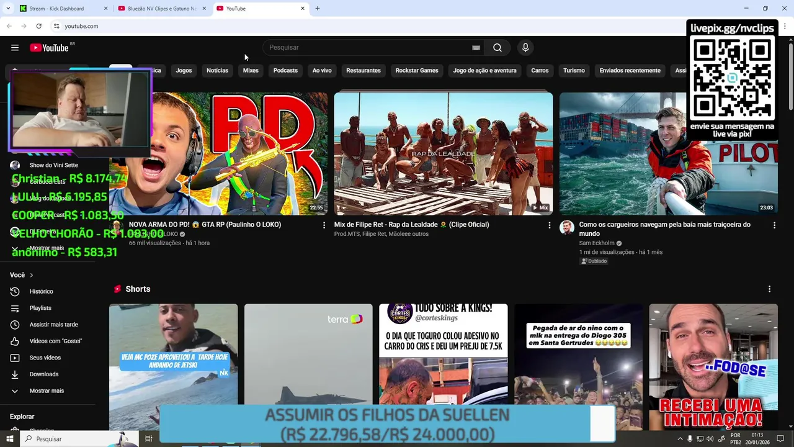
Task: Open the Recebi uma intimação short
Action: 713,366
